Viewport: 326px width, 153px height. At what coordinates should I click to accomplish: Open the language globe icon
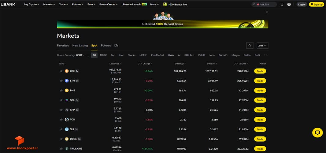coord(289,4)
